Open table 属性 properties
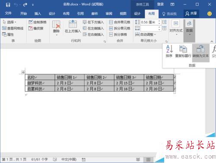Image resolution: width=216 pixels, height=163 pixels. (8, 35)
